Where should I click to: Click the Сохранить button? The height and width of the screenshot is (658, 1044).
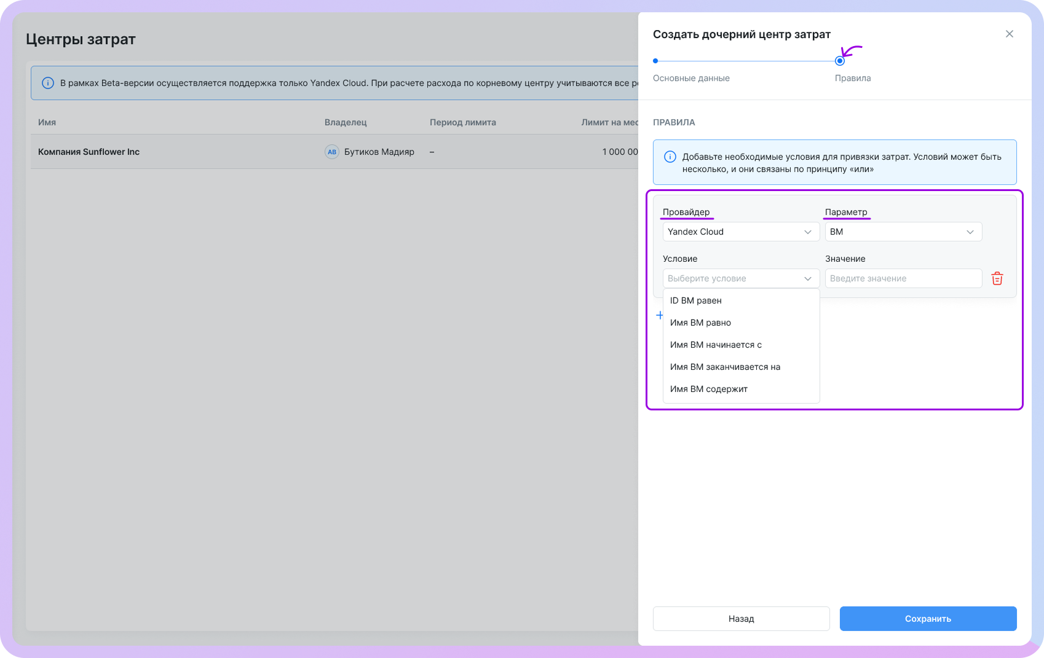927,619
